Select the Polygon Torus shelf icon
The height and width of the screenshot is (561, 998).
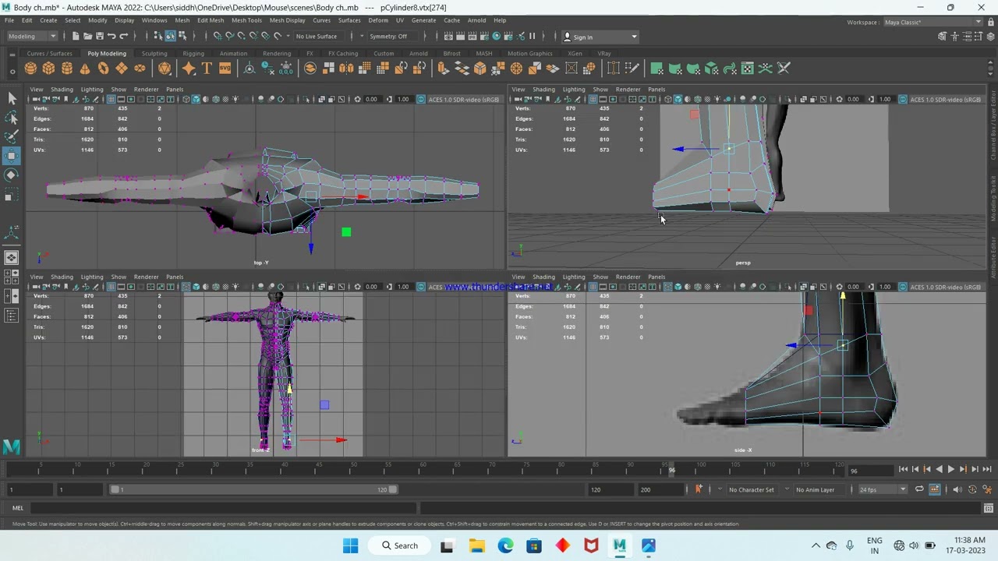click(103, 69)
